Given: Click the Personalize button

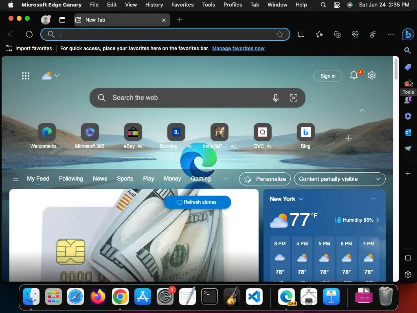Looking at the screenshot, I should [265, 179].
